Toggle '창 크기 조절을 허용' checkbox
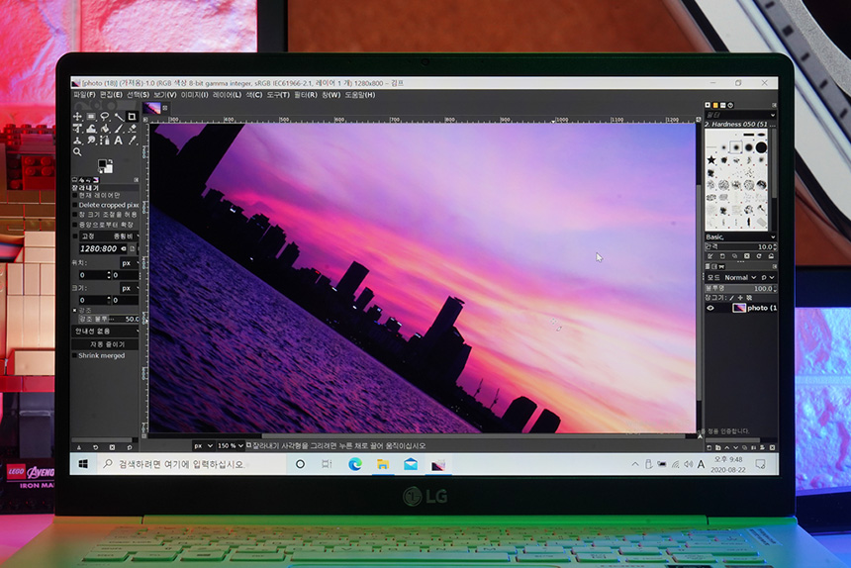This screenshot has height=568, width=851. tap(75, 215)
